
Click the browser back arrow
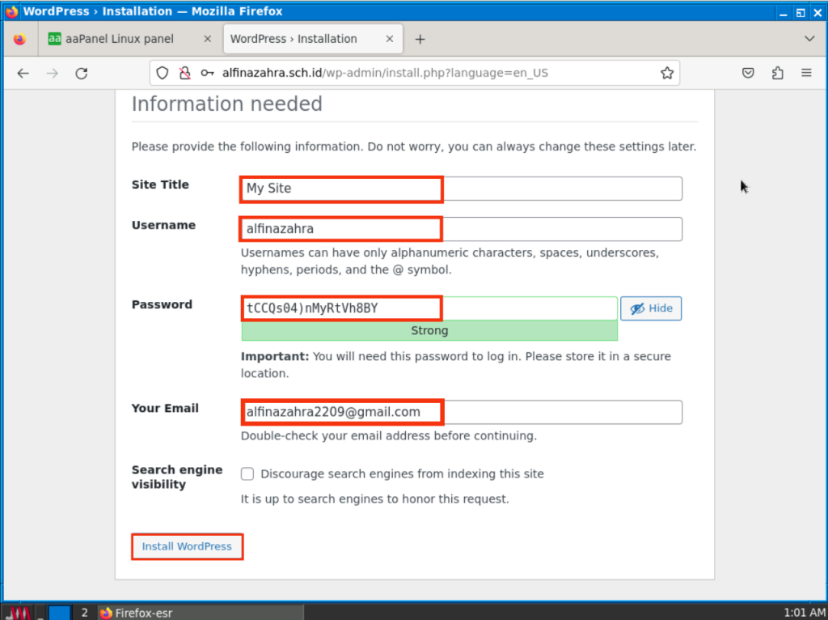point(23,73)
